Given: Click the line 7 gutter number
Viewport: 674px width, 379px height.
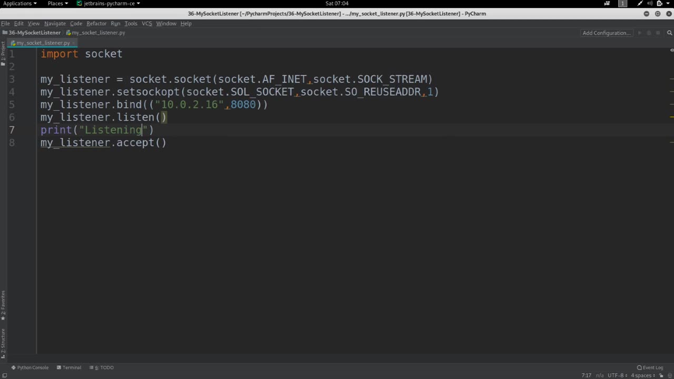Looking at the screenshot, I should (x=12, y=130).
